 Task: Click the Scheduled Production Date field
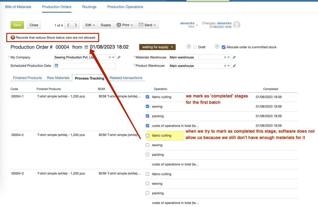(85, 66)
